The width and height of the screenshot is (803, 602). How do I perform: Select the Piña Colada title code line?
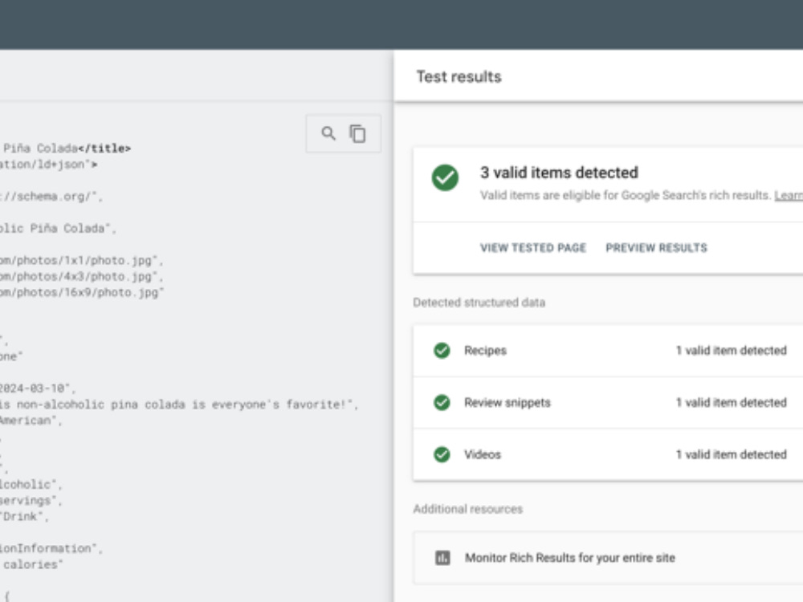66,148
